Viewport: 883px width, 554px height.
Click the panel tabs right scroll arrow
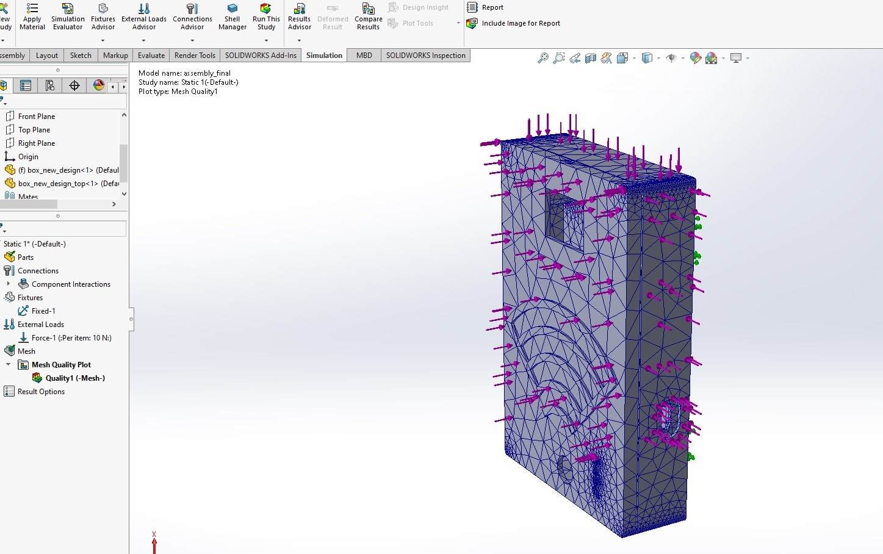click(124, 87)
